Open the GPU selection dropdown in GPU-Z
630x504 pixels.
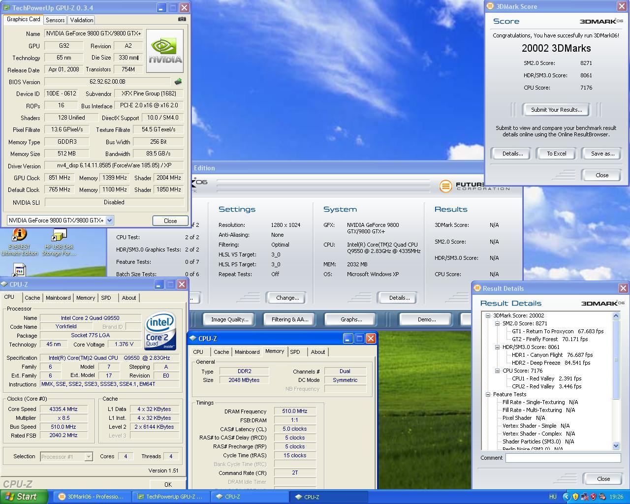[110, 220]
